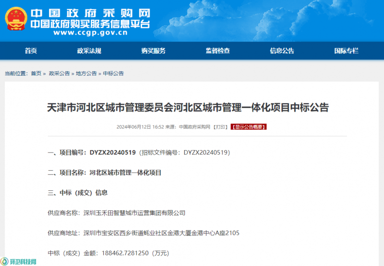This screenshot has height=266, width=384.
Task: Click the 中国政府购买服务信息平台 subtitle
Action: (x=90, y=24)
